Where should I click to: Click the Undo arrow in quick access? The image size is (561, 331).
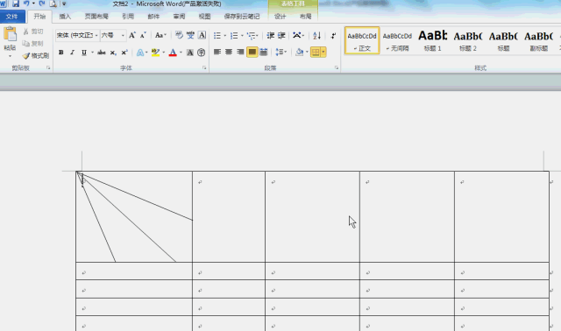point(26,4)
